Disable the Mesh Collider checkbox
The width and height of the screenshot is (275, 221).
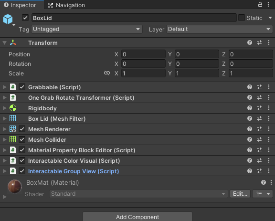click(x=22, y=139)
